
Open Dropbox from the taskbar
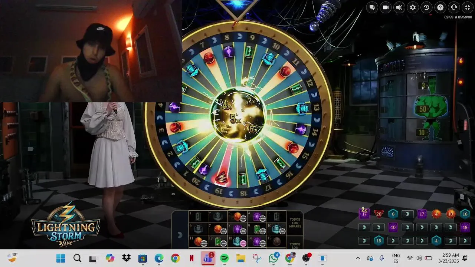click(126, 258)
